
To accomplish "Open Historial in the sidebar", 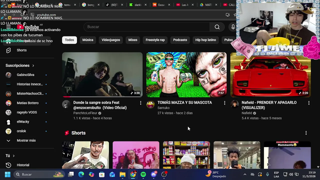I will pyautogui.click(x=27, y=165).
